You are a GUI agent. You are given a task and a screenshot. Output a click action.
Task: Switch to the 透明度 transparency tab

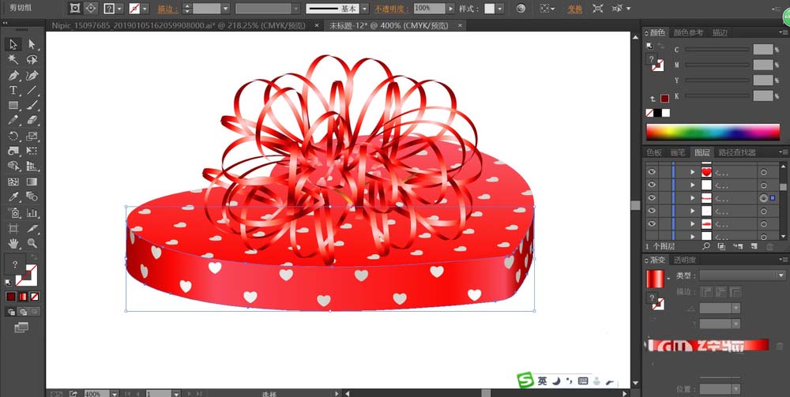tap(685, 260)
